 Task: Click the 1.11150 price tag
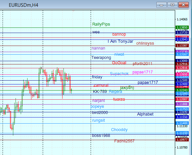pyautogui.click(x=182, y=133)
